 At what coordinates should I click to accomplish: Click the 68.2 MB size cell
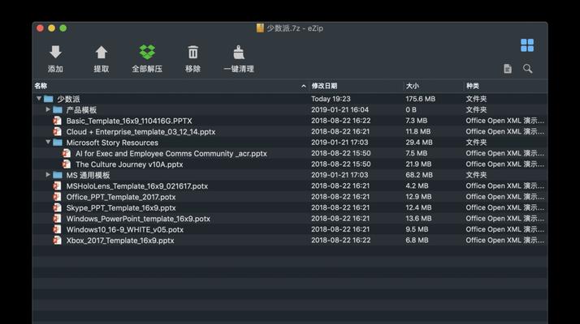pyautogui.click(x=419, y=175)
